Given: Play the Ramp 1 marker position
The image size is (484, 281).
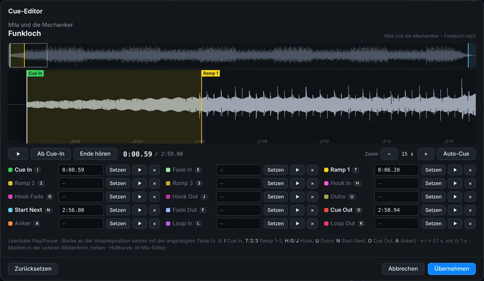Looking at the screenshot, I should pos(455,170).
